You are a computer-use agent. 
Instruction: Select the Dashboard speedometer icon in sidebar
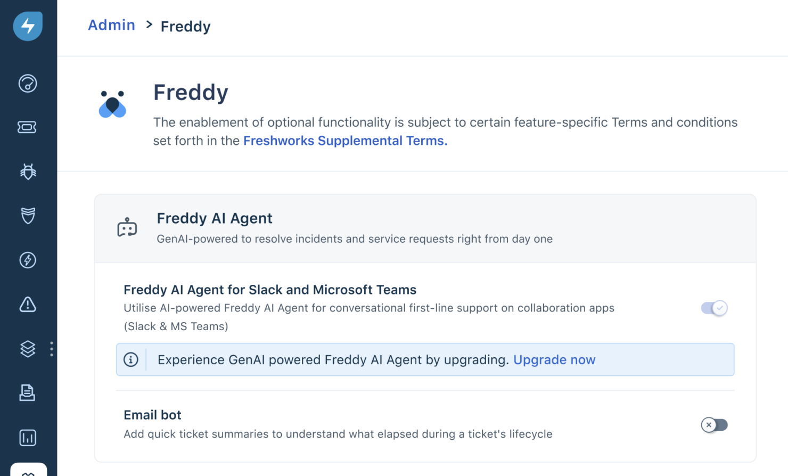click(x=27, y=83)
